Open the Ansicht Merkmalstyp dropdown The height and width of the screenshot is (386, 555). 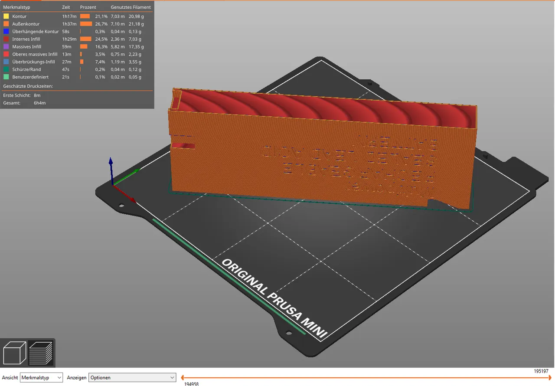[x=42, y=378]
